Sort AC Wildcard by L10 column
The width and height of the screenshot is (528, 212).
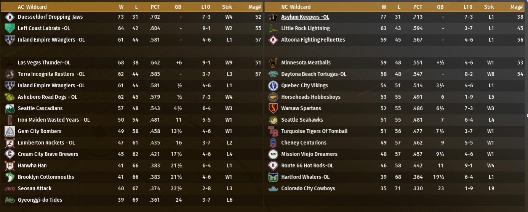click(x=206, y=7)
